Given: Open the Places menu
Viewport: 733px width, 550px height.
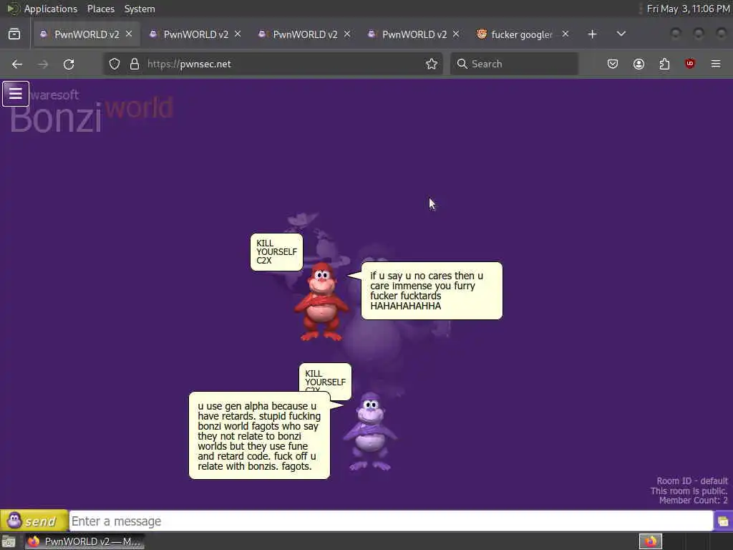Looking at the screenshot, I should click(101, 9).
